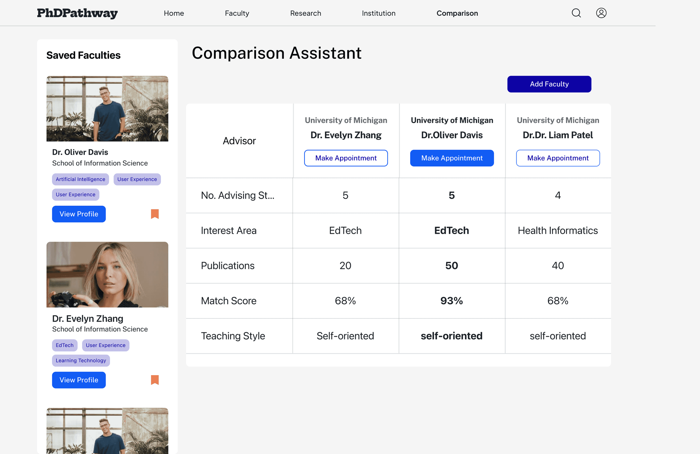The image size is (700, 454).
Task: Click the Artificial Intelligence tag
Action: [x=80, y=179]
